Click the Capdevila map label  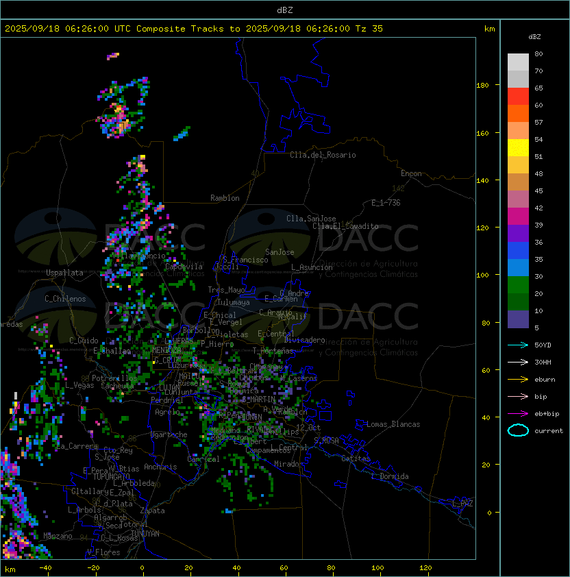(184, 267)
